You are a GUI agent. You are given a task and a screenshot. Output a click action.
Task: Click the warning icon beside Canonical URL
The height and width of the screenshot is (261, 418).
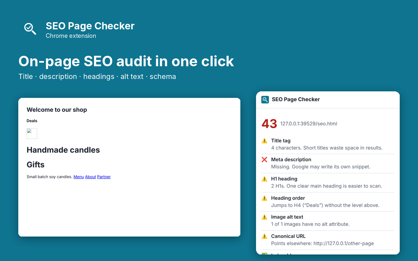[265, 236]
